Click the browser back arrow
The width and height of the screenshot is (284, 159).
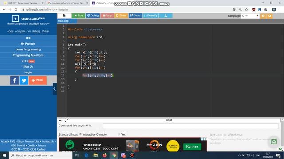(4, 10)
